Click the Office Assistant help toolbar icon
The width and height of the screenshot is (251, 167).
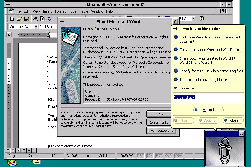point(201,19)
